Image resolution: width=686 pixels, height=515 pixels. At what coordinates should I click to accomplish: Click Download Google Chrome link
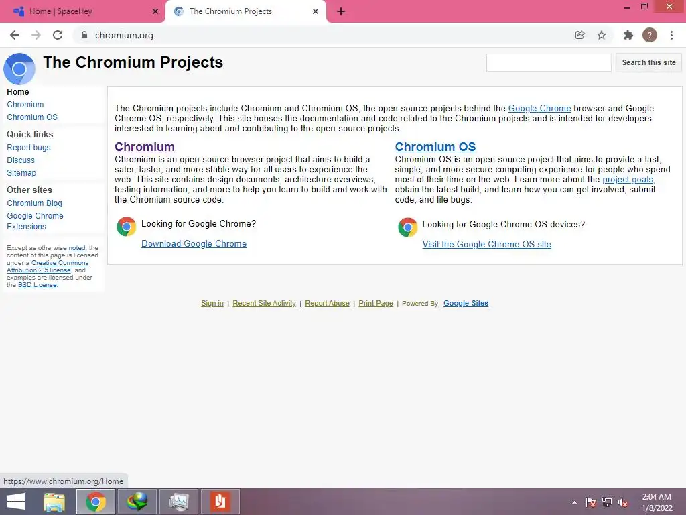coord(194,243)
